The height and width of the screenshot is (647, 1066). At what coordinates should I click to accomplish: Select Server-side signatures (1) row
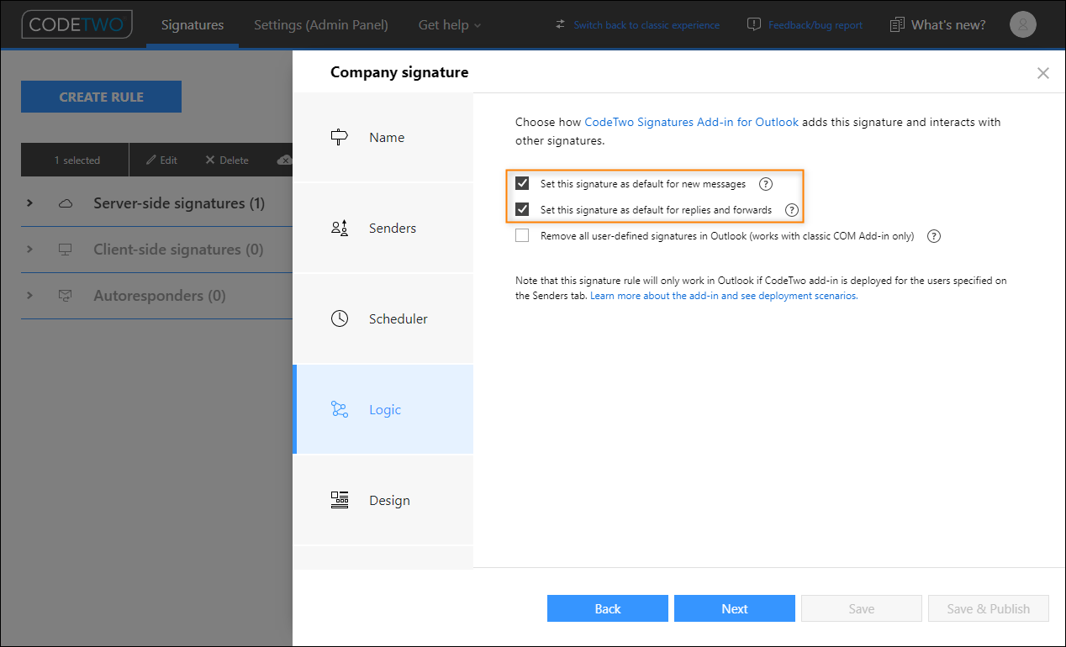(x=156, y=203)
